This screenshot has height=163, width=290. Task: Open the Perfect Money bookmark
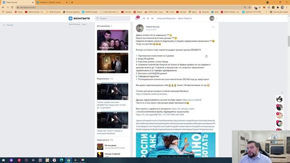pyautogui.click(x=230, y=12)
